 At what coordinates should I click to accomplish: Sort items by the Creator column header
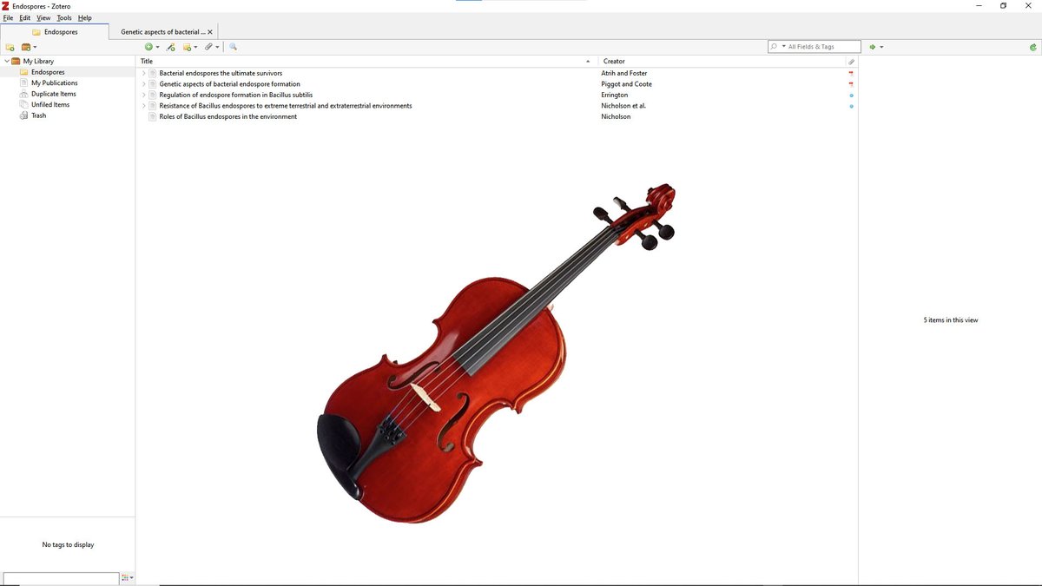[x=722, y=62]
